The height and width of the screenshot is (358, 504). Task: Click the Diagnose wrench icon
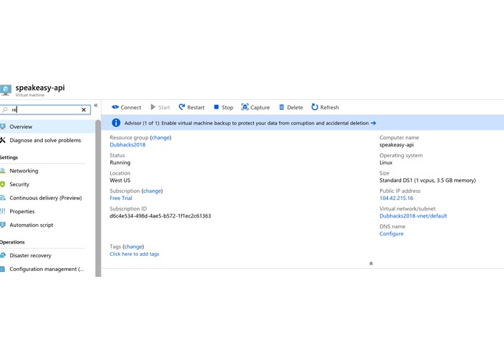point(3,140)
